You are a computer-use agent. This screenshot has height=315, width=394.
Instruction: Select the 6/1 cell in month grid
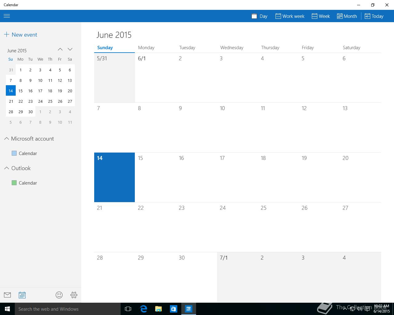click(x=155, y=78)
